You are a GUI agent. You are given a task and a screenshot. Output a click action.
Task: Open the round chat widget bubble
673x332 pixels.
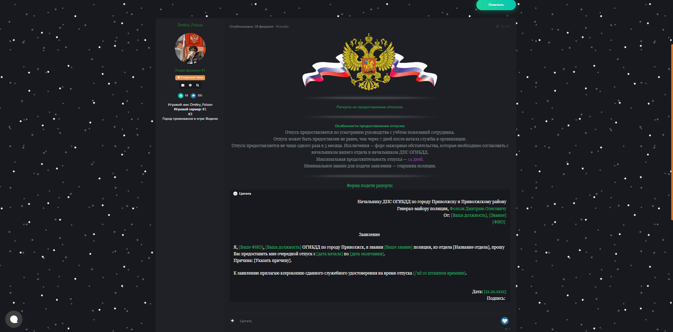(14, 319)
